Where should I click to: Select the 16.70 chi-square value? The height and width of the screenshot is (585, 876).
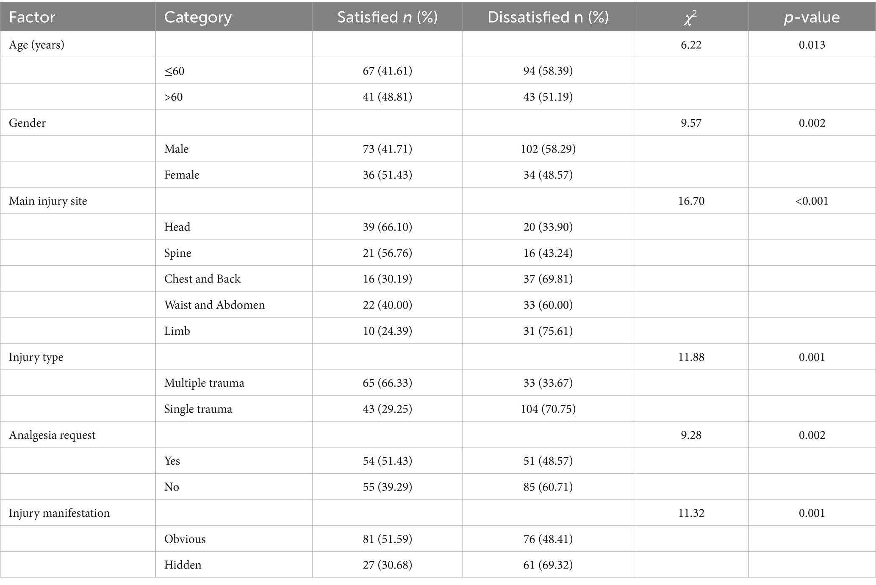[x=691, y=201]
